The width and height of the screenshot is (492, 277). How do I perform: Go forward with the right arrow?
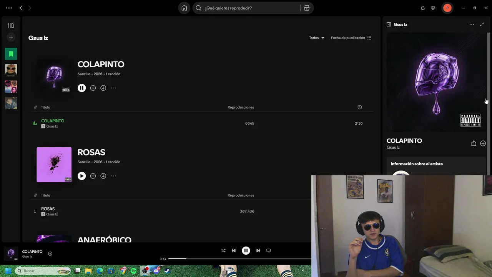coord(30,8)
